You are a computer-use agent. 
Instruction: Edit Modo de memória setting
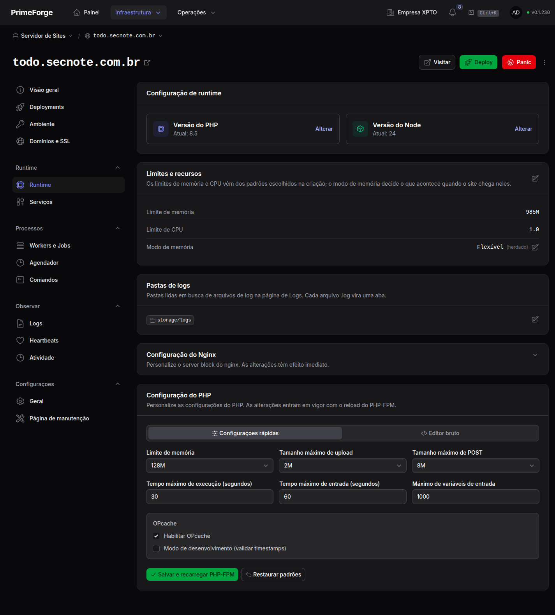point(535,247)
